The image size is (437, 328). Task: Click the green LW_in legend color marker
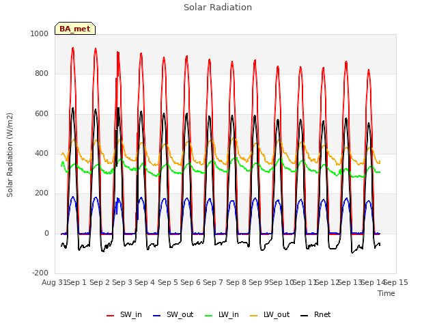pos(209,316)
